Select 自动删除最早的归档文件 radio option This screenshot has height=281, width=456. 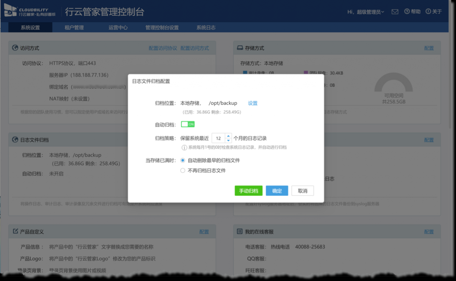[183, 161]
